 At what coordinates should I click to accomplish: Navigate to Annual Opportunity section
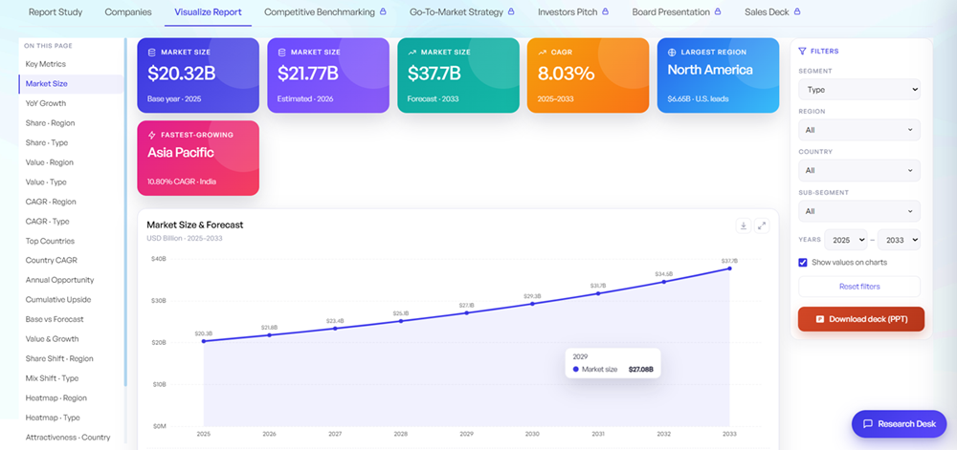tap(59, 280)
